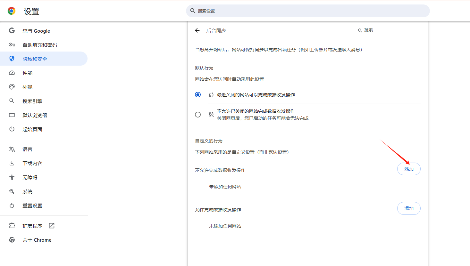Image resolution: width=470 pixels, height=266 pixels.
Task: Click the speedometer icon for 性能
Action: [x=12, y=73]
